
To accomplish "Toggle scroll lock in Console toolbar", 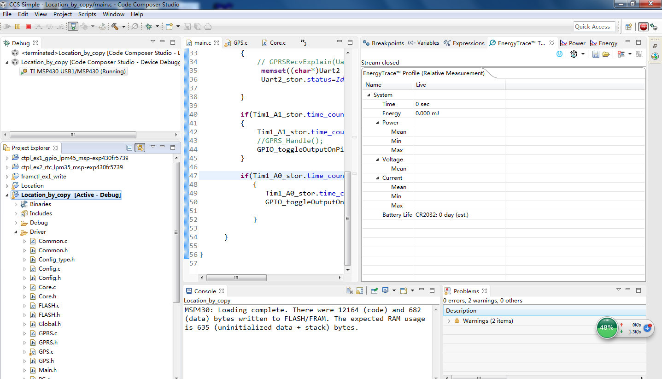I will click(360, 291).
